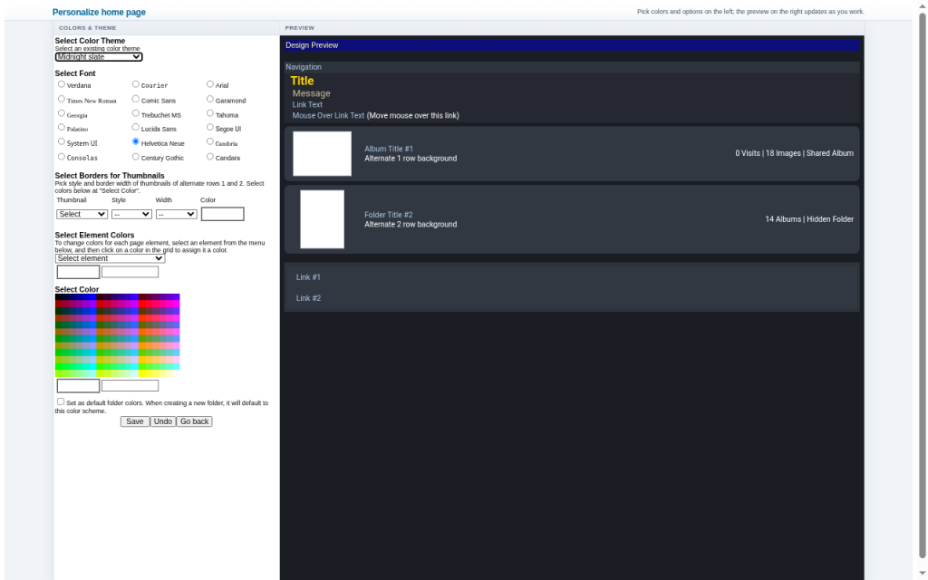Pick the Georgia font option
Screen dimensions: 928x580
click(62, 113)
